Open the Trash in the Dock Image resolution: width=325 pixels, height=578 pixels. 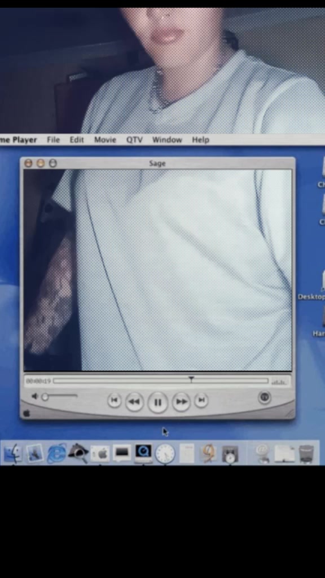click(x=306, y=454)
